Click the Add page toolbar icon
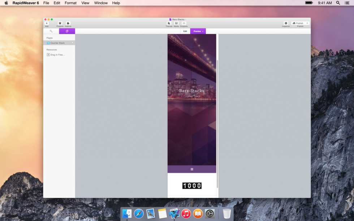Image resolution: width=354 pixels, height=221 pixels. [x=47, y=23]
